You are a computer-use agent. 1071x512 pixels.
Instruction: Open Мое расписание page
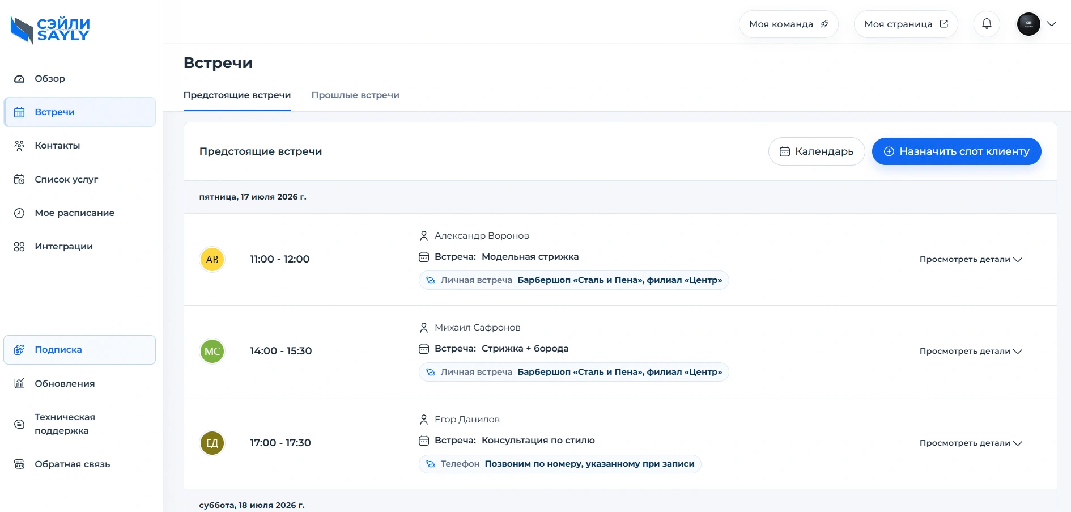[x=80, y=213]
